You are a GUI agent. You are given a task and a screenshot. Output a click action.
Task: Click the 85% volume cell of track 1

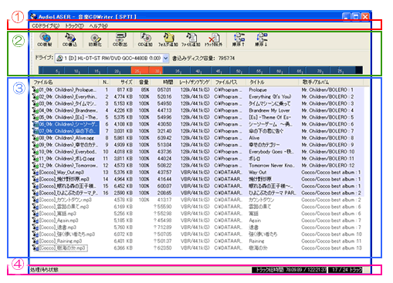(145, 90)
